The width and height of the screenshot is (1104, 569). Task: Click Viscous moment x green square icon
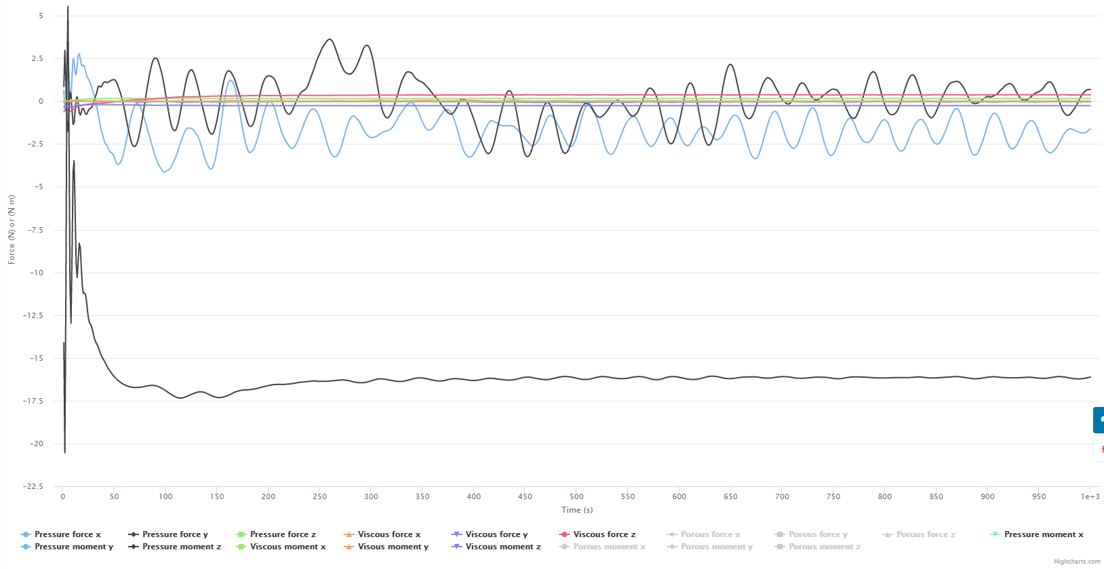[x=241, y=547]
